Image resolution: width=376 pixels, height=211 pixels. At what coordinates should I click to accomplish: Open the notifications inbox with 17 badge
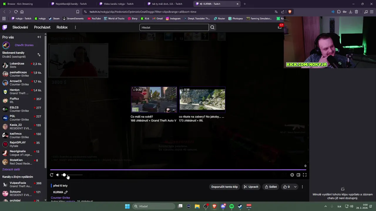point(280,27)
